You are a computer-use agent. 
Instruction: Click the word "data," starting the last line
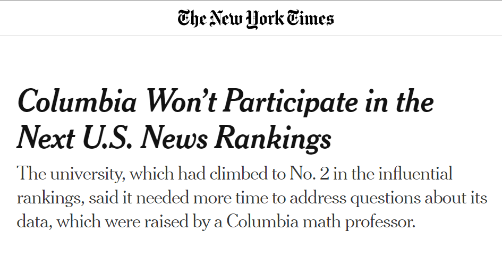(x=34, y=222)
